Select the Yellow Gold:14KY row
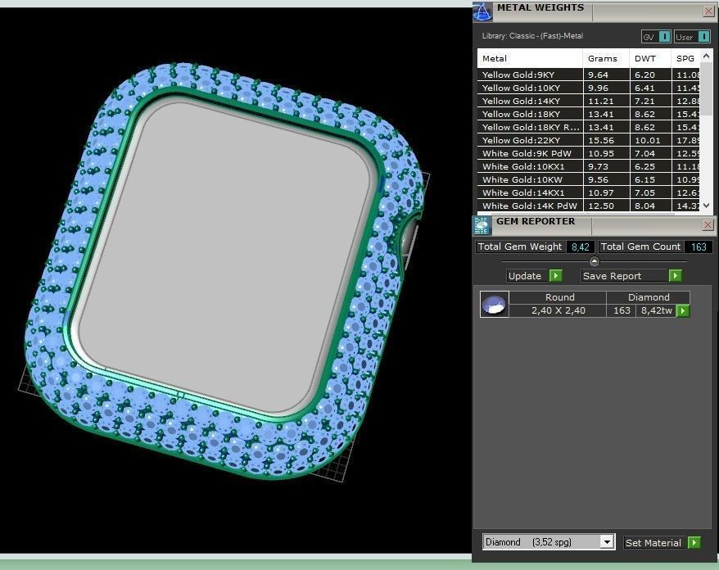The image size is (719, 570). 588,101
